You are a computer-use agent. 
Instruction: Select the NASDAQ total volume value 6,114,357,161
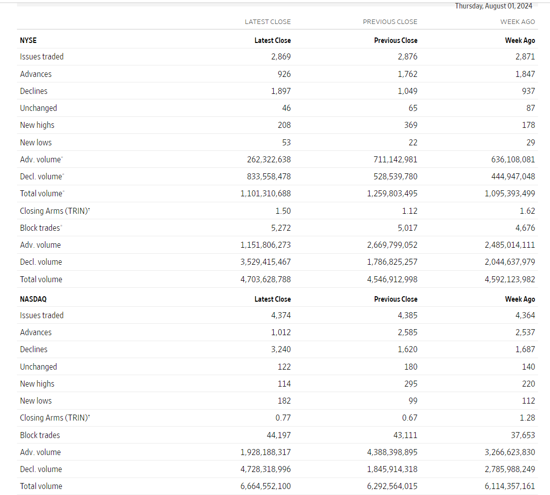[x=510, y=486]
